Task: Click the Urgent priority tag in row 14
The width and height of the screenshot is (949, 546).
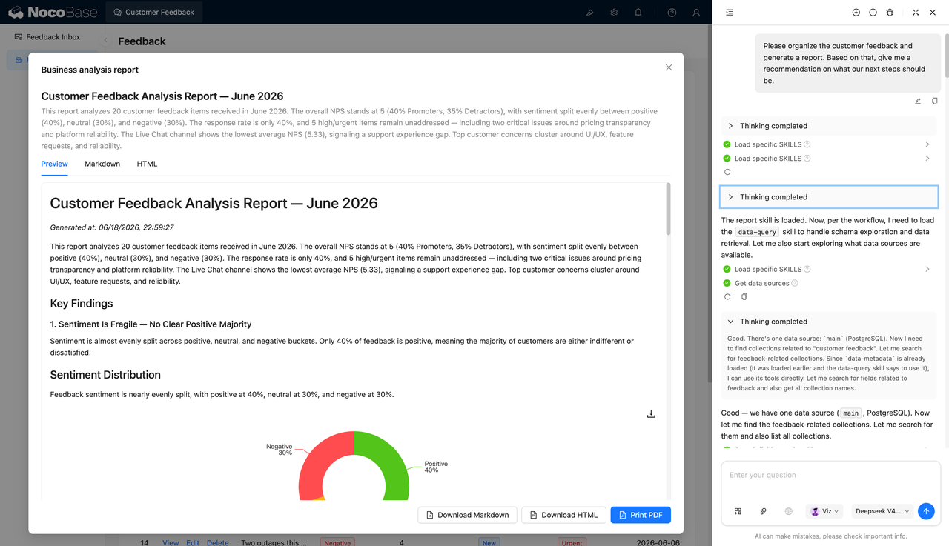Action: (572, 542)
